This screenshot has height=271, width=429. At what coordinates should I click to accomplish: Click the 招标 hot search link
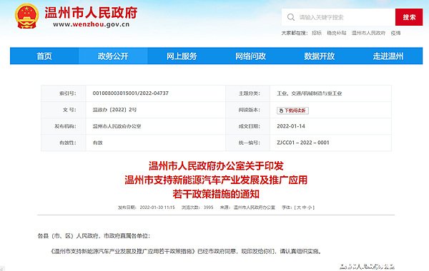pos(317,33)
